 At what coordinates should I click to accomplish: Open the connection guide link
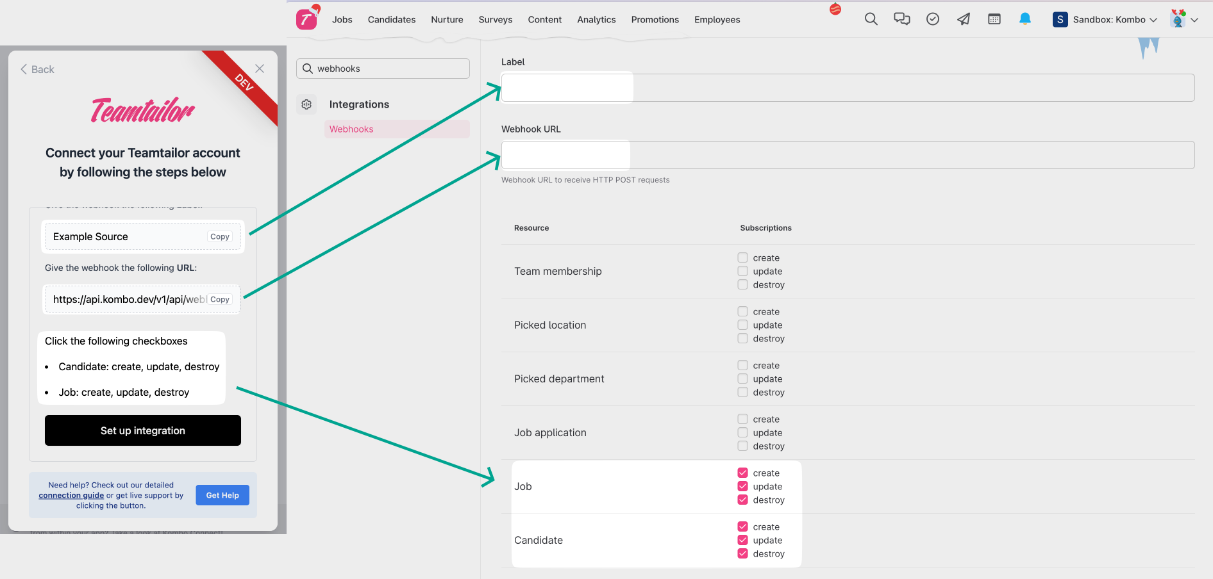pyautogui.click(x=71, y=495)
